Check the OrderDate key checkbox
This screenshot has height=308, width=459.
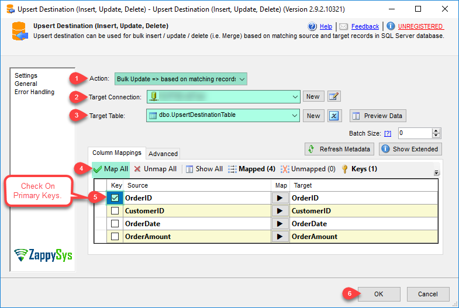(115, 224)
